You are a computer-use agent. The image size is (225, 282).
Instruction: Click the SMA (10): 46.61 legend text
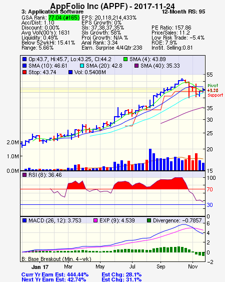tap(48, 66)
